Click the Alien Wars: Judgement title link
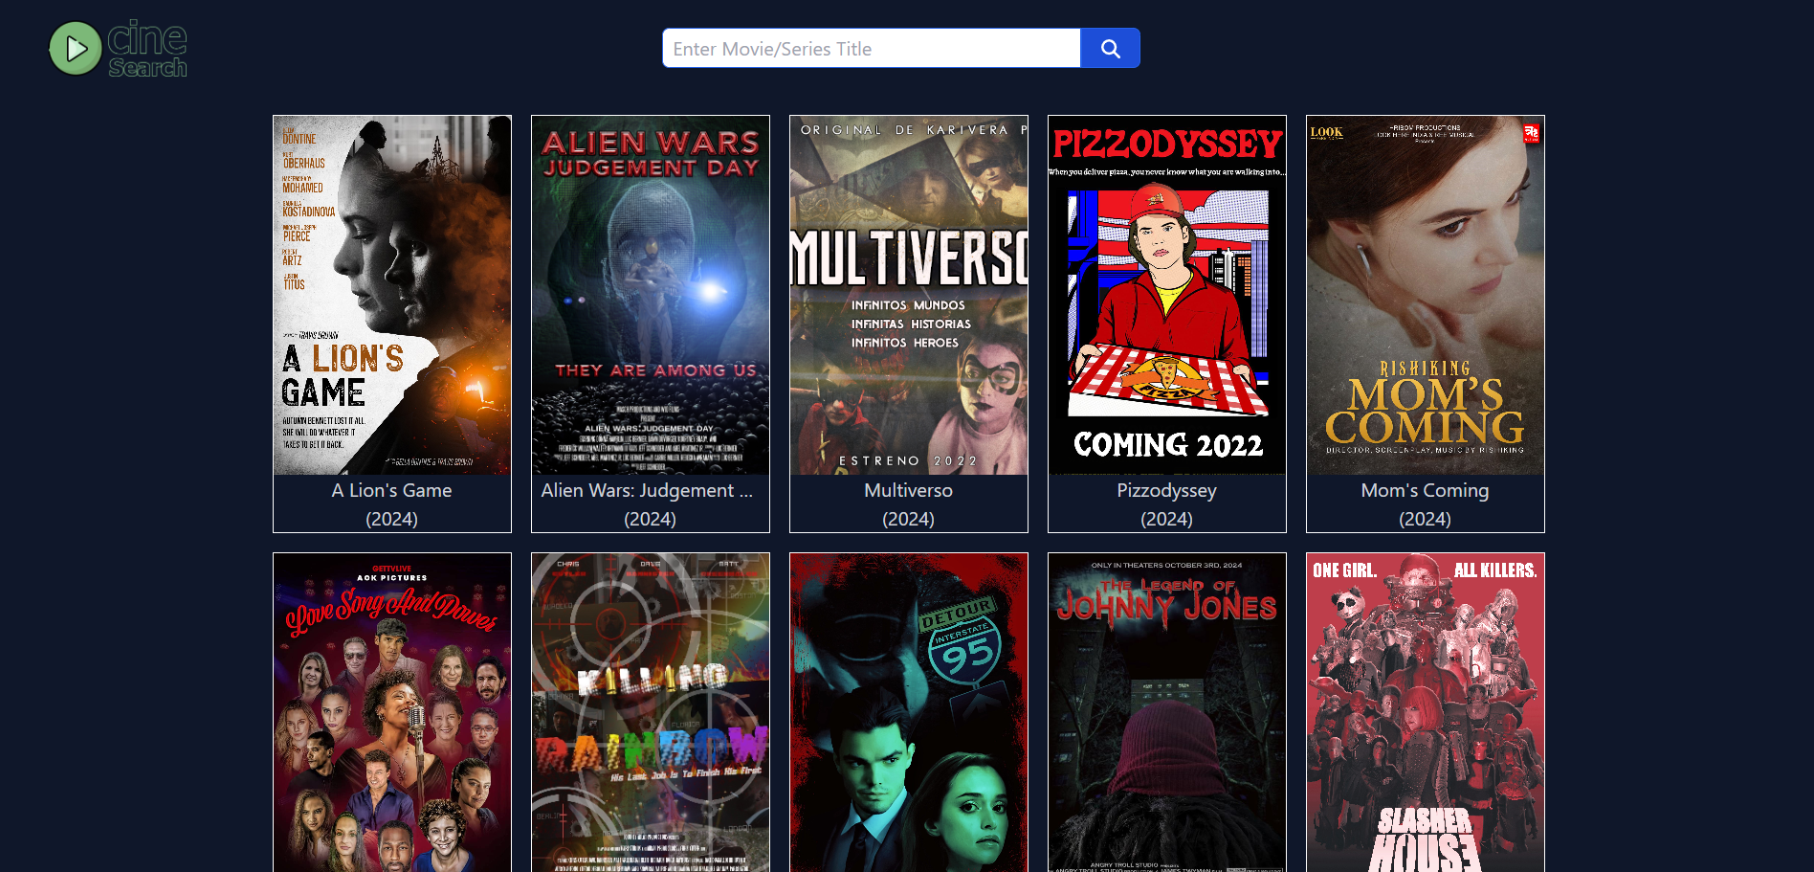This screenshot has height=872, width=1814. [x=648, y=490]
